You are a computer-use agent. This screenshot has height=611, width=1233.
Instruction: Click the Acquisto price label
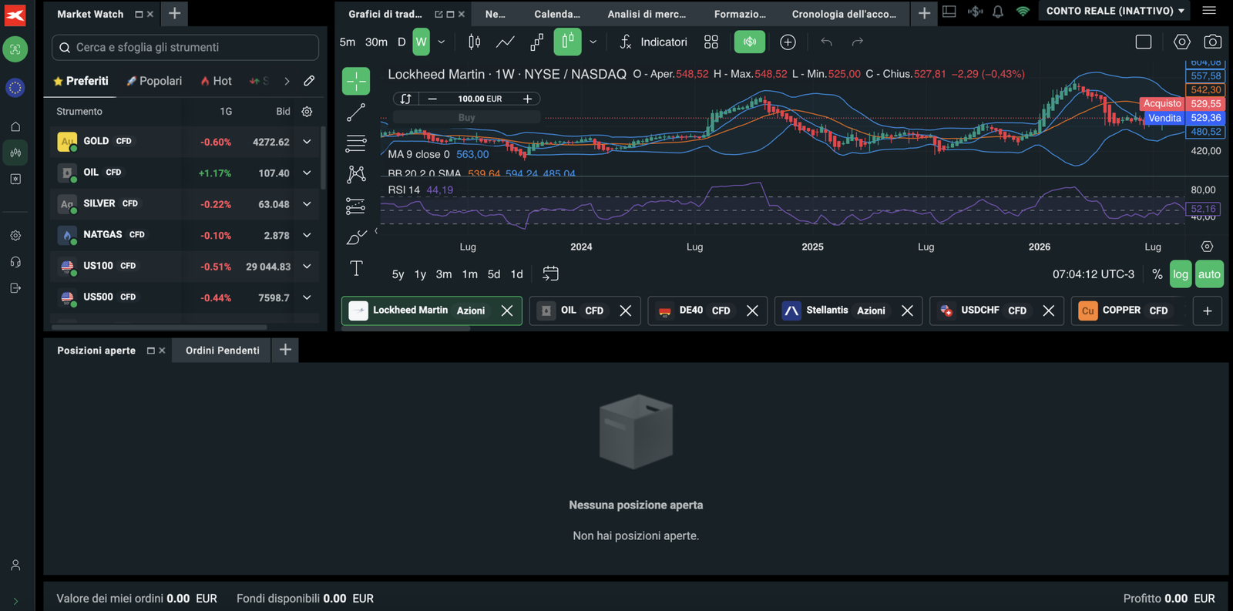1162,103
